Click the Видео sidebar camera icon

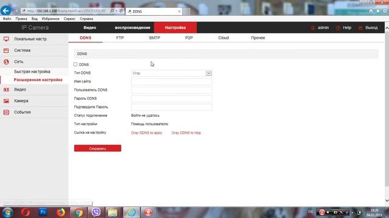pos(6,90)
